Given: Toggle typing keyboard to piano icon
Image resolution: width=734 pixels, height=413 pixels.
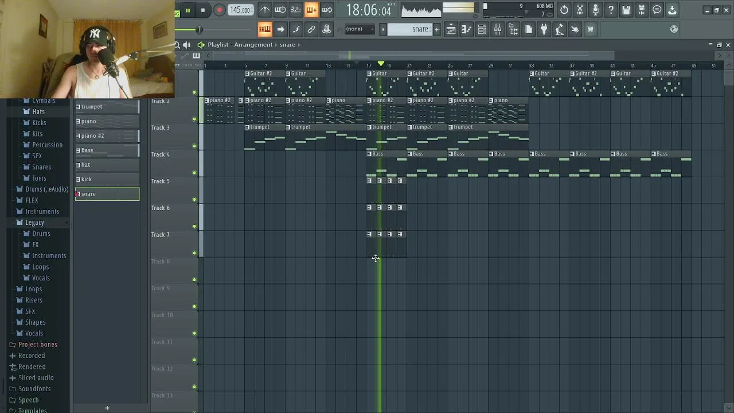Looking at the screenshot, I should (265, 29).
